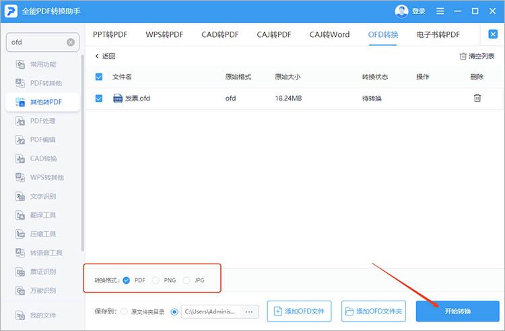Viewport: 505px width, 331px height.
Task: Switch to OFD转换 tab
Action: (x=383, y=34)
